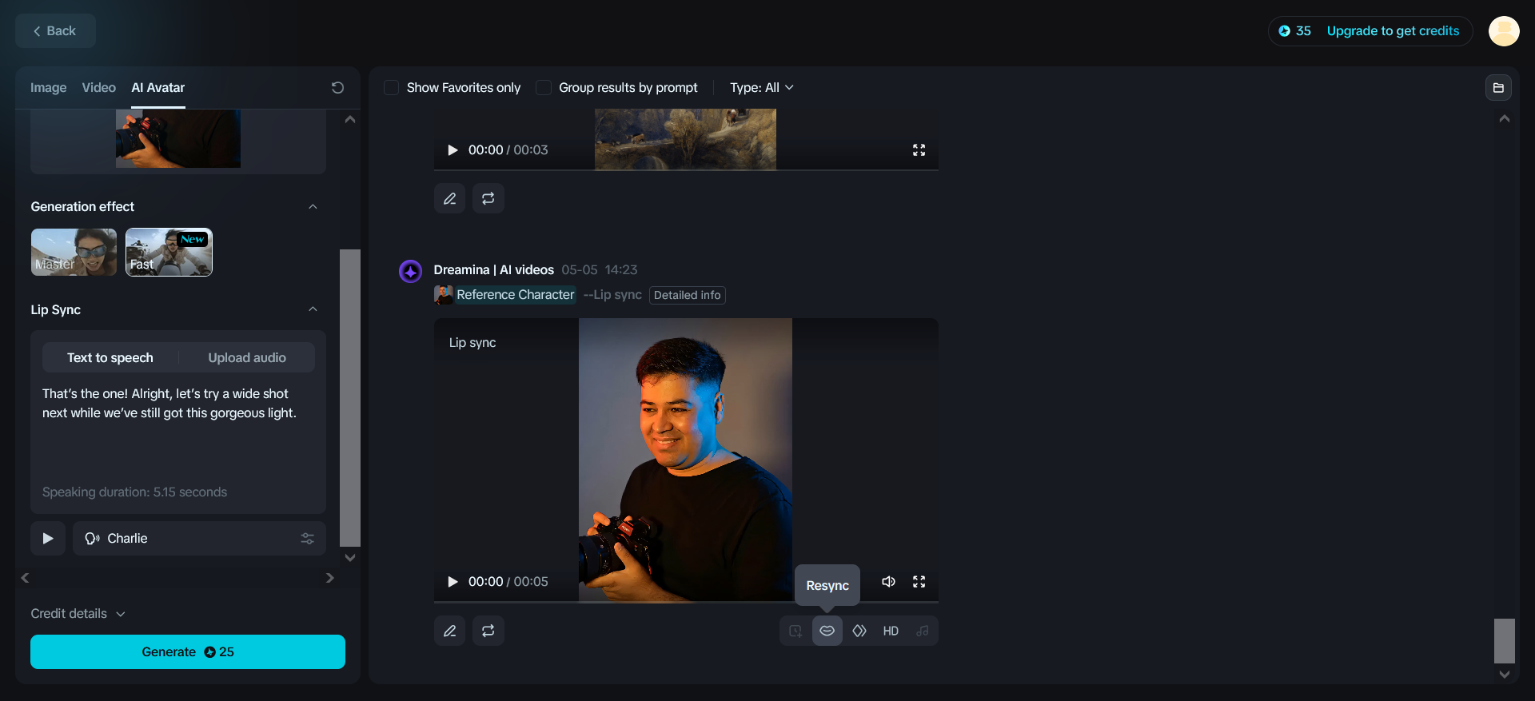This screenshot has height=701, width=1535.
Task: Play the Lip sync video
Action: pyautogui.click(x=453, y=582)
